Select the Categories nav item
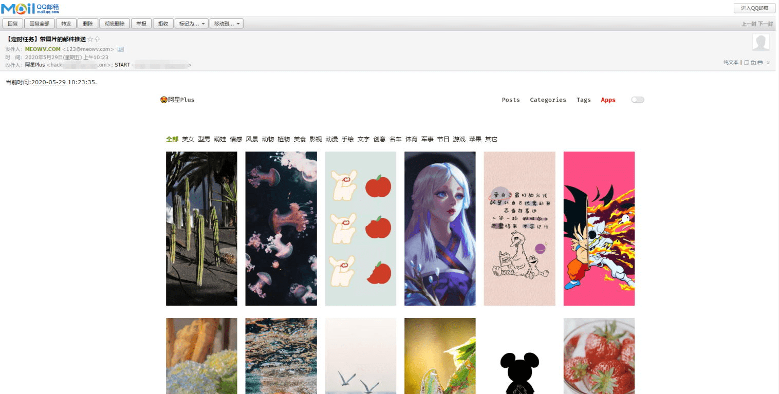The height and width of the screenshot is (394, 779). [548, 100]
